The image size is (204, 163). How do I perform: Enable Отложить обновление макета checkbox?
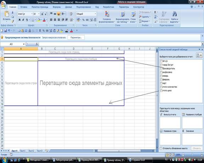pyautogui.click(x=161, y=148)
